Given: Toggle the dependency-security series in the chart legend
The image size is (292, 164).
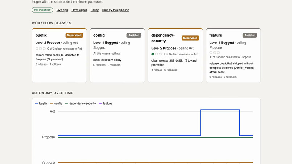Looking at the screenshot, I should (x=80, y=104).
